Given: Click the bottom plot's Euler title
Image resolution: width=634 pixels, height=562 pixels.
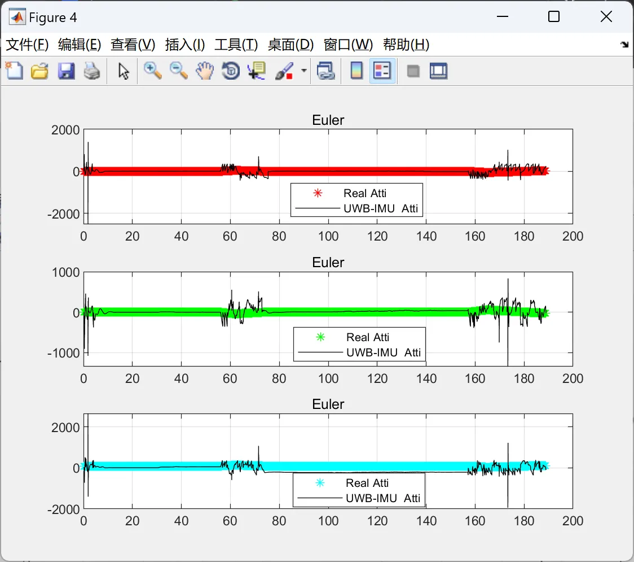Looking at the screenshot, I should [328, 404].
